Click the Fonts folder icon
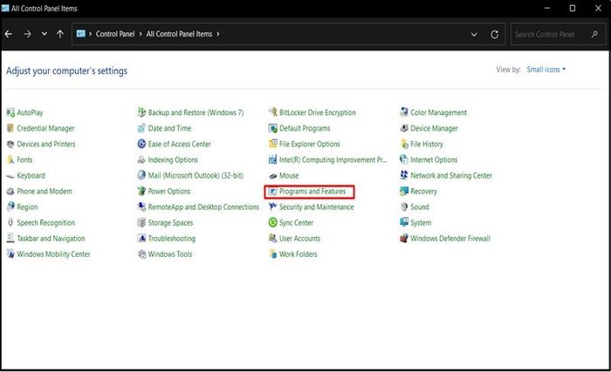 point(10,159)
